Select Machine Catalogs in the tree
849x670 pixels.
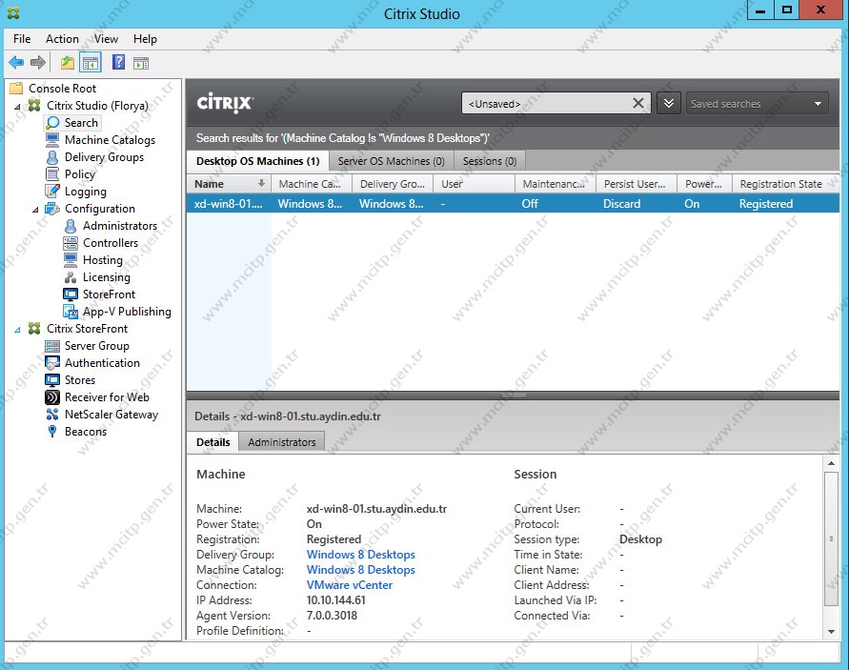tap(110, 140)
